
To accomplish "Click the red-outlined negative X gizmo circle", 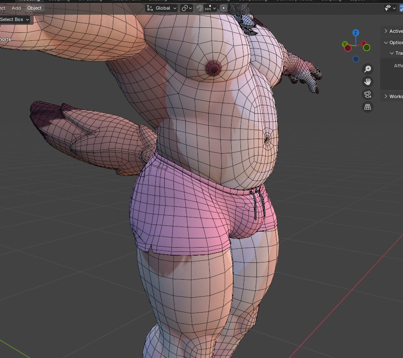I will pos(348,48).
